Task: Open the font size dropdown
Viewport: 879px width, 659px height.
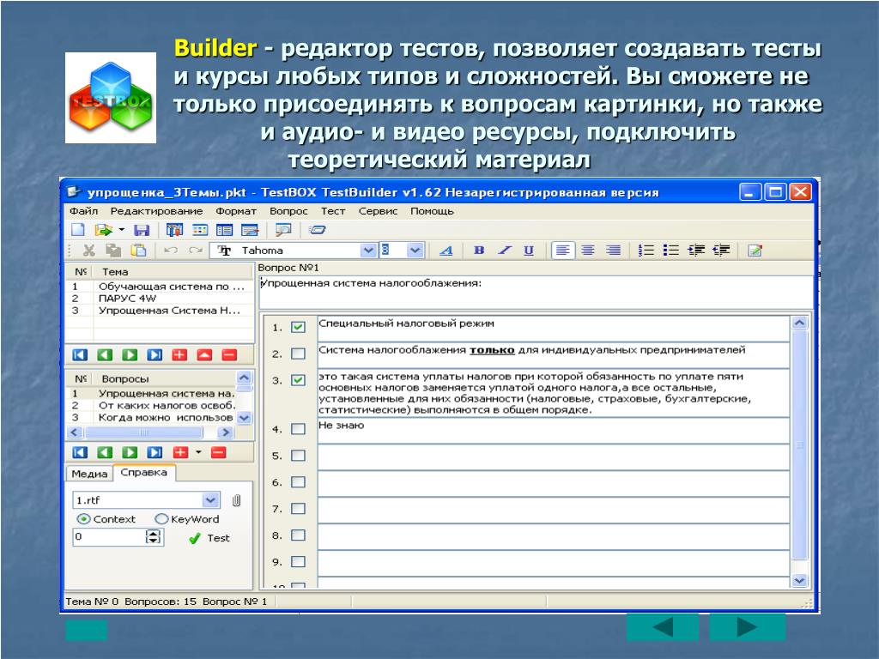Action: (x=415, y=251)
